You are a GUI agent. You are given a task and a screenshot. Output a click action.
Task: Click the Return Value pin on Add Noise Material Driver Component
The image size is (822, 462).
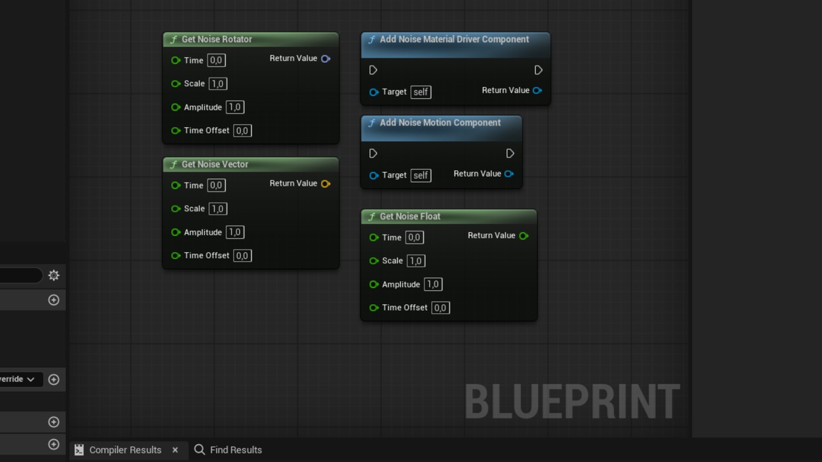538,90
